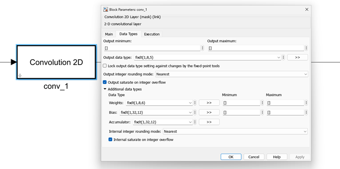The image size is (340, 169).
Task: Open Weights data type three-dot menu
Action: click(x=195, y=103)
